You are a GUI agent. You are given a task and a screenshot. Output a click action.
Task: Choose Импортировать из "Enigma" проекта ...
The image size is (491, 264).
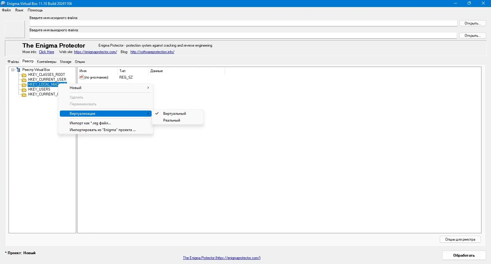(x=106, y=130)
